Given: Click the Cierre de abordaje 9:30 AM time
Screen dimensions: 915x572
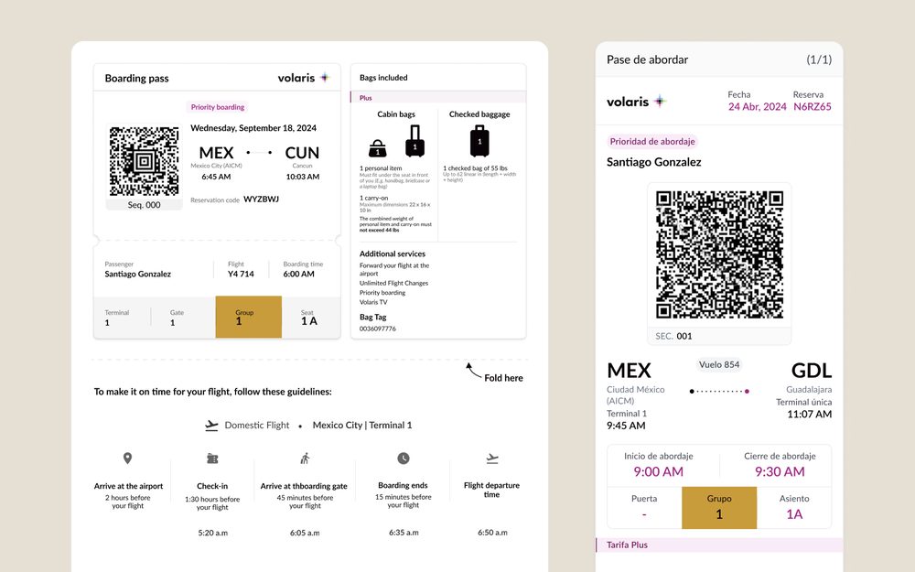Looking at the screenshot, I should point(780,471).
